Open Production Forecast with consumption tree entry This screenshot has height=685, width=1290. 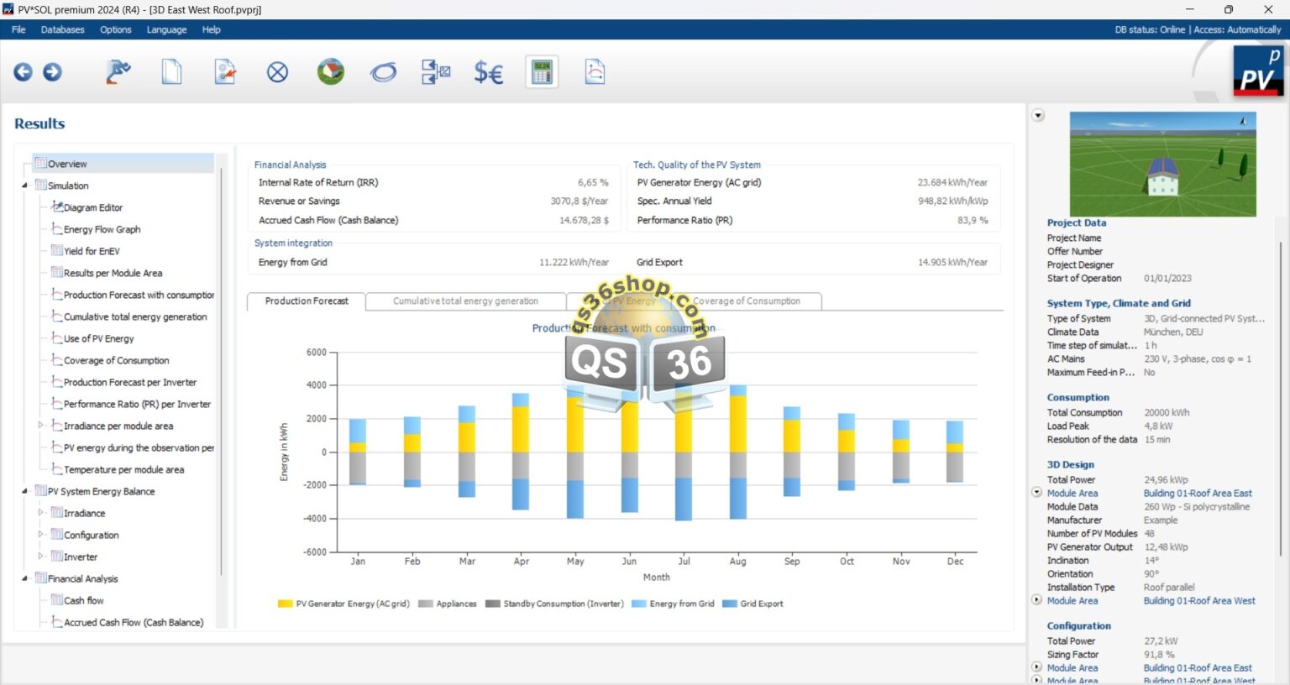pyautogui.click(x=139, y=295)
